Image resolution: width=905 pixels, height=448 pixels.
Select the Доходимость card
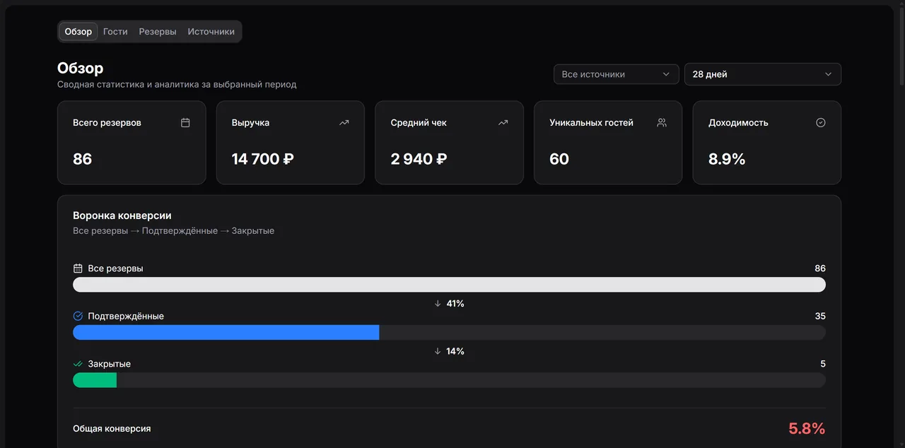coord(767,143)
